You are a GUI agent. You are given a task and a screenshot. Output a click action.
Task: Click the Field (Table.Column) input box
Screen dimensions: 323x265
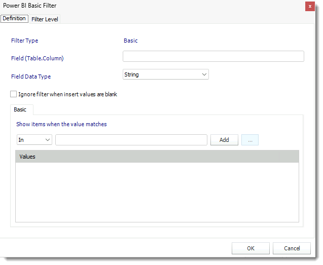[x=213, y=56]
